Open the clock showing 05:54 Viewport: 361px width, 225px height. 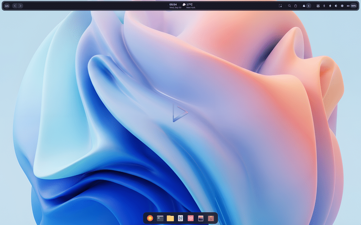[x=173, y=4]
